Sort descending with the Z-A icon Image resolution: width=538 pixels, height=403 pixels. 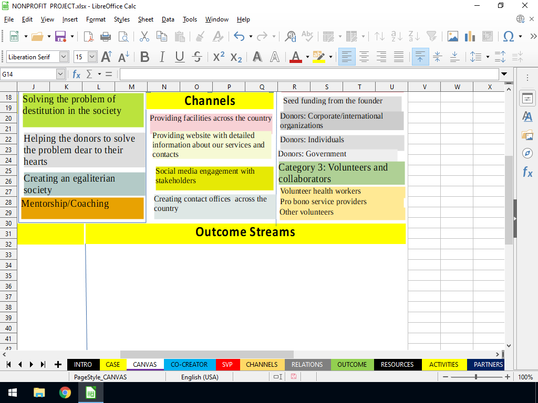[414, 36]
